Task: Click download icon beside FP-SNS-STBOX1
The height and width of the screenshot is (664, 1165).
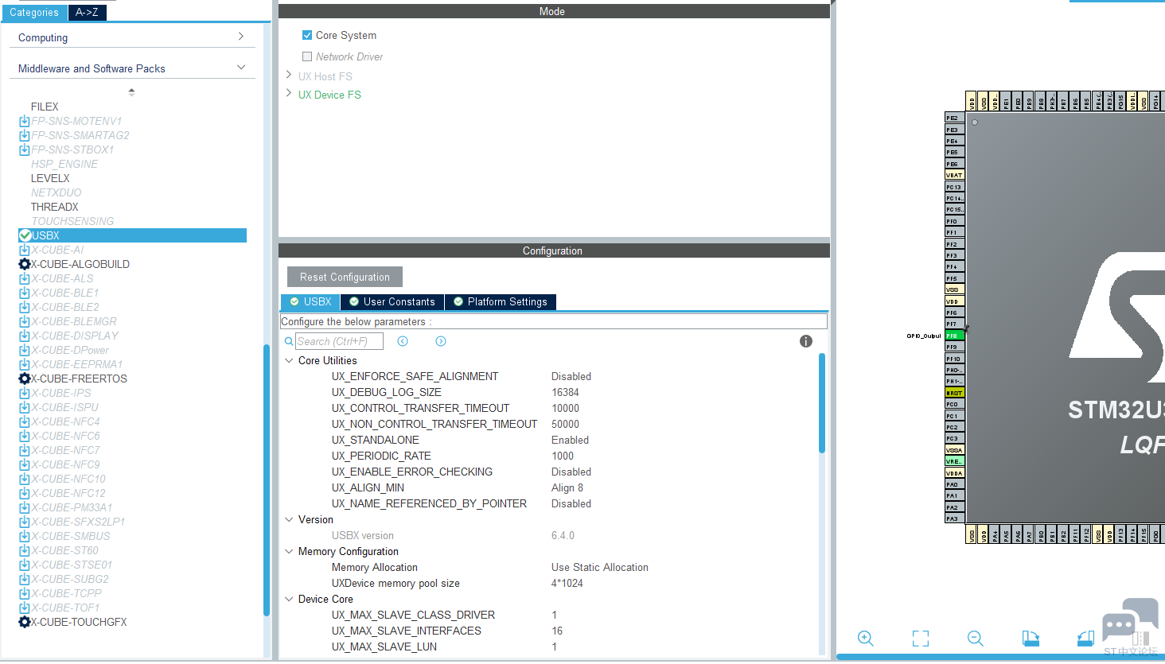Action: pyautogui.click(x=25, y=149)
